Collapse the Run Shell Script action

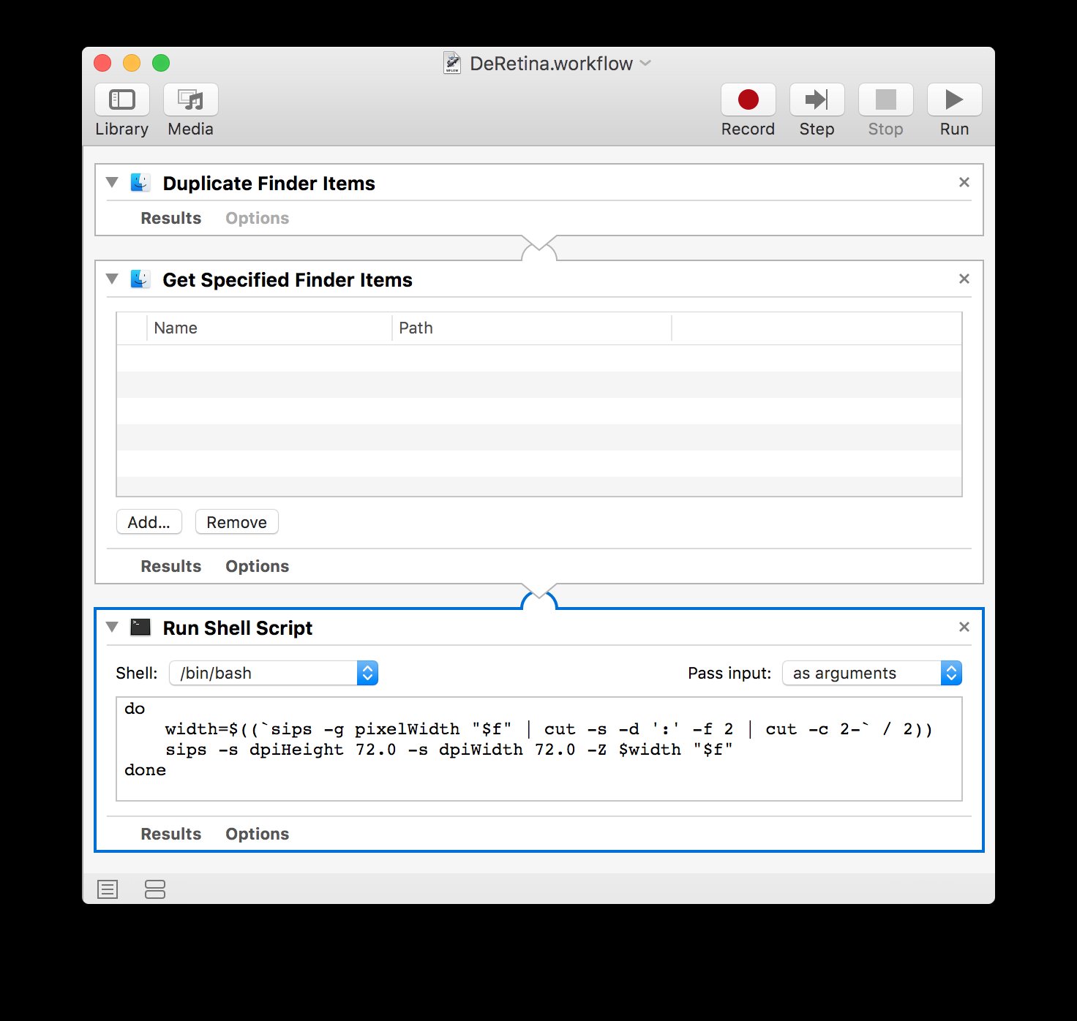[x=112, y=627]
